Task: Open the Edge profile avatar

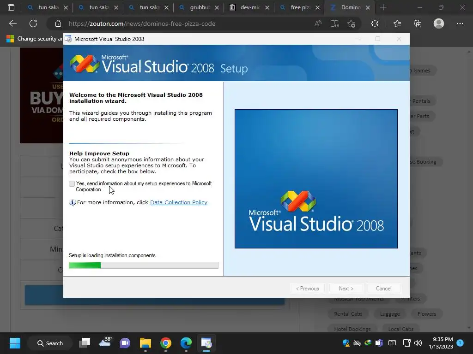Action: pos(439,24)
